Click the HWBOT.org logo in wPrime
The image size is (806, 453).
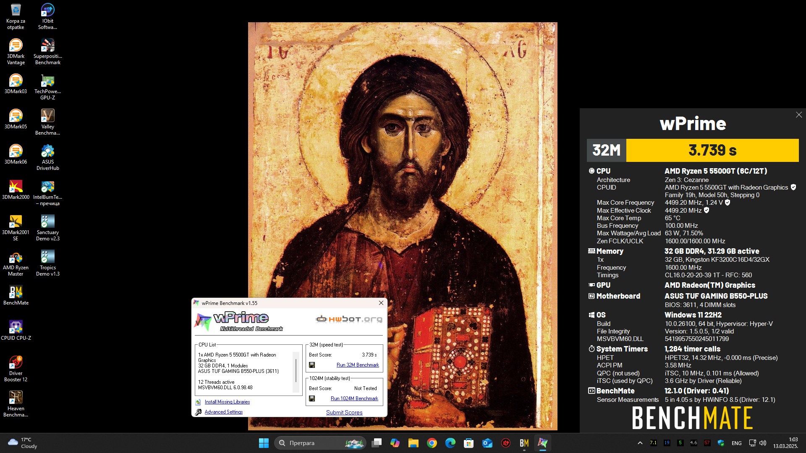349,319
